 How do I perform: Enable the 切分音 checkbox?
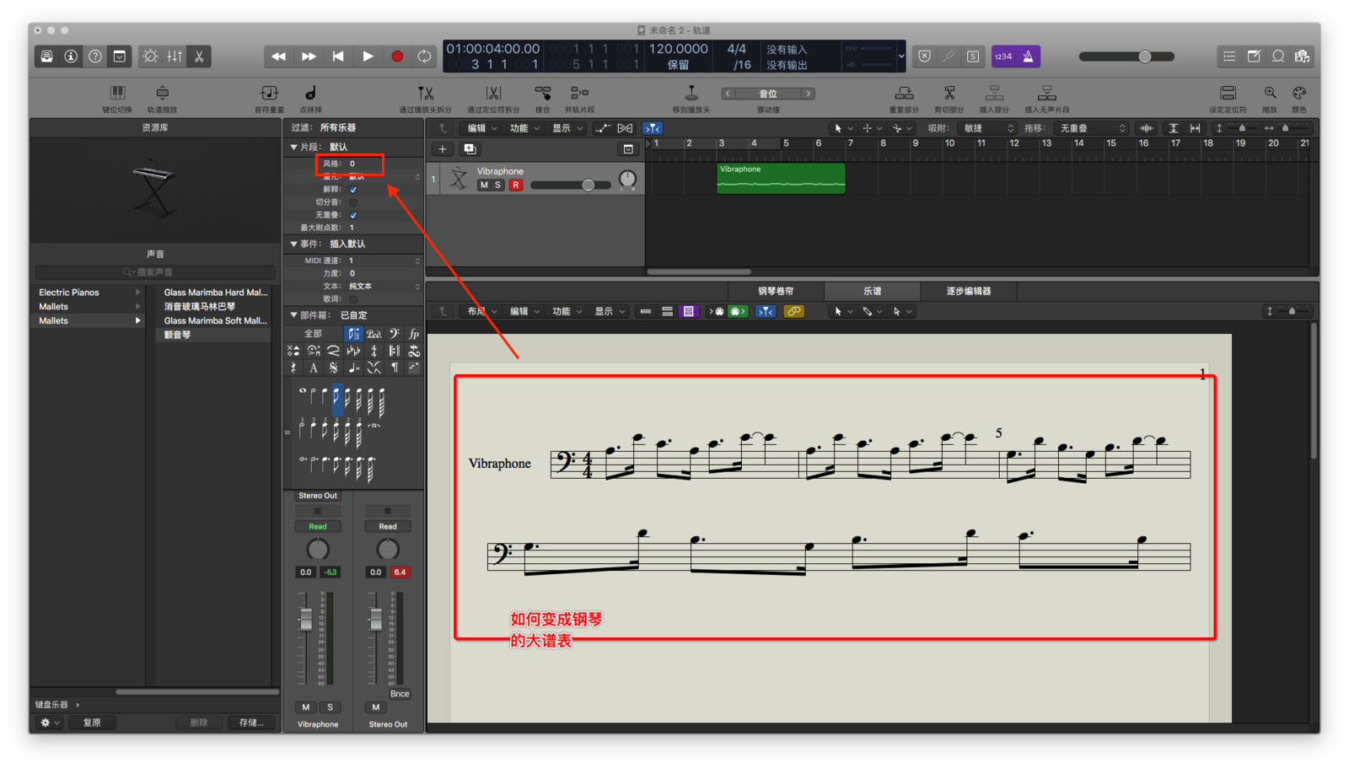[353, 202]
